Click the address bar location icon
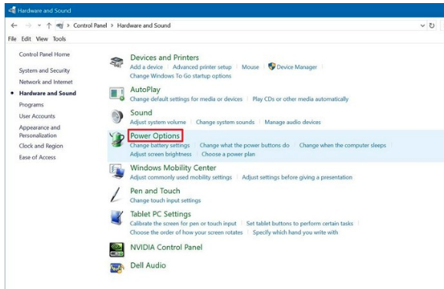 pos(59,26)
